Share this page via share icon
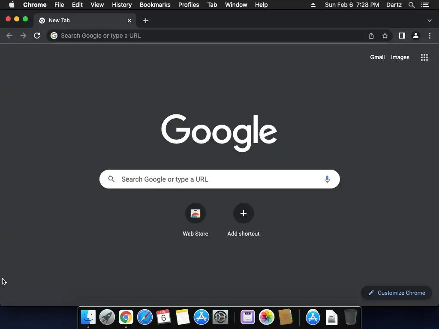Image resolution: width=439 pixels, height=329 pixels. 371,36
